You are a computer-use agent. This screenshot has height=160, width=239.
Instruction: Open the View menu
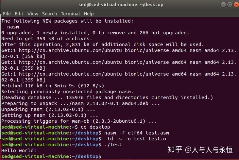pyautogui.click(x=33, y=14)
